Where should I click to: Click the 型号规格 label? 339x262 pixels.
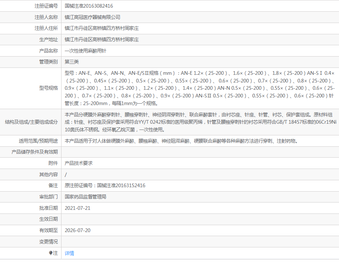point(49,88)
